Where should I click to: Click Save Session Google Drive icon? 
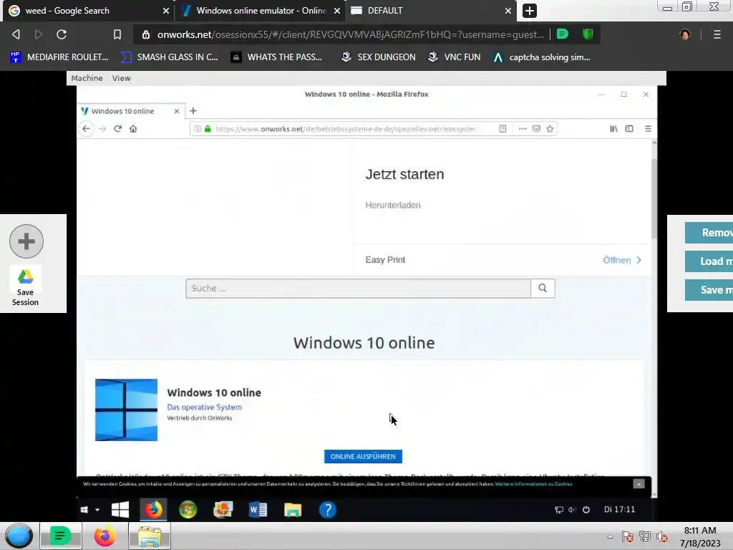point(25,277)
